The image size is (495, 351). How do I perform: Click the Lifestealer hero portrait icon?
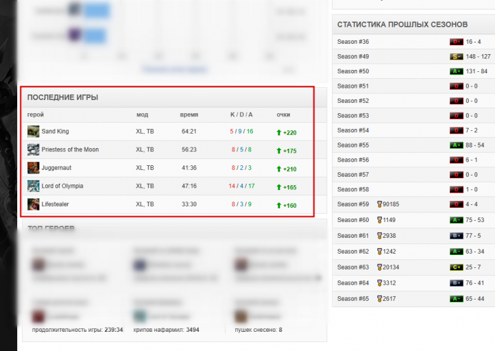point(33,204)
